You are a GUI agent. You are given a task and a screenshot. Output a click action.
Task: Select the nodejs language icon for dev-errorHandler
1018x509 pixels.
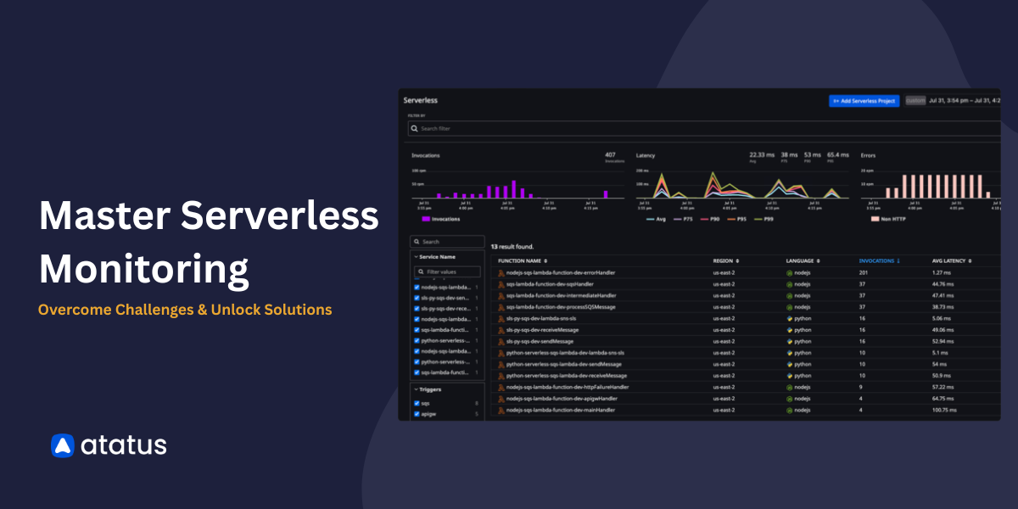pyautogui.click(x=790, y=272)
